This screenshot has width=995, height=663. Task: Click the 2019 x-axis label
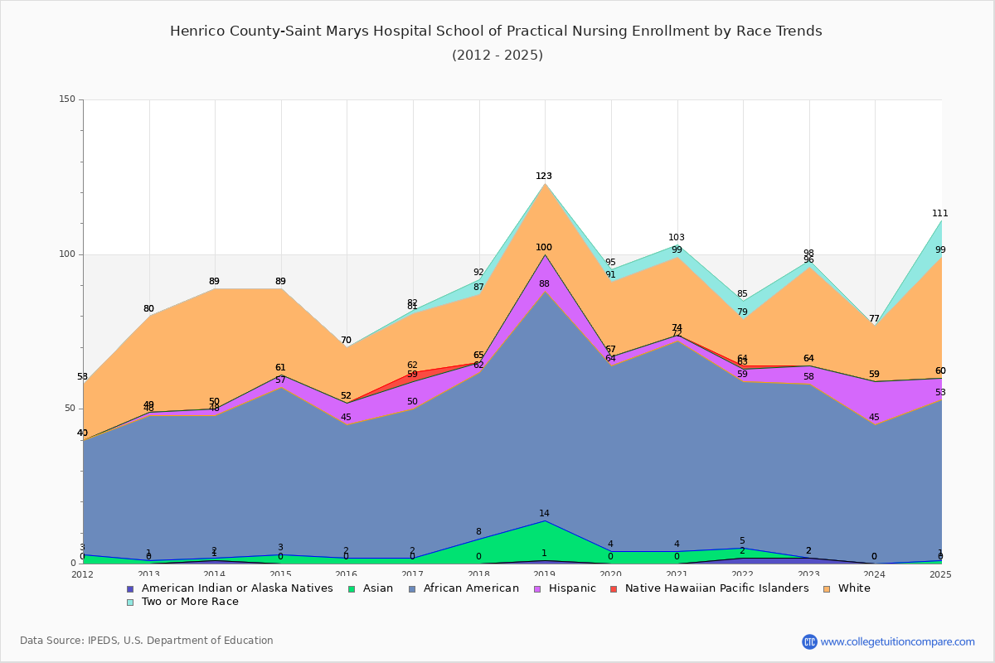(545, 574)
